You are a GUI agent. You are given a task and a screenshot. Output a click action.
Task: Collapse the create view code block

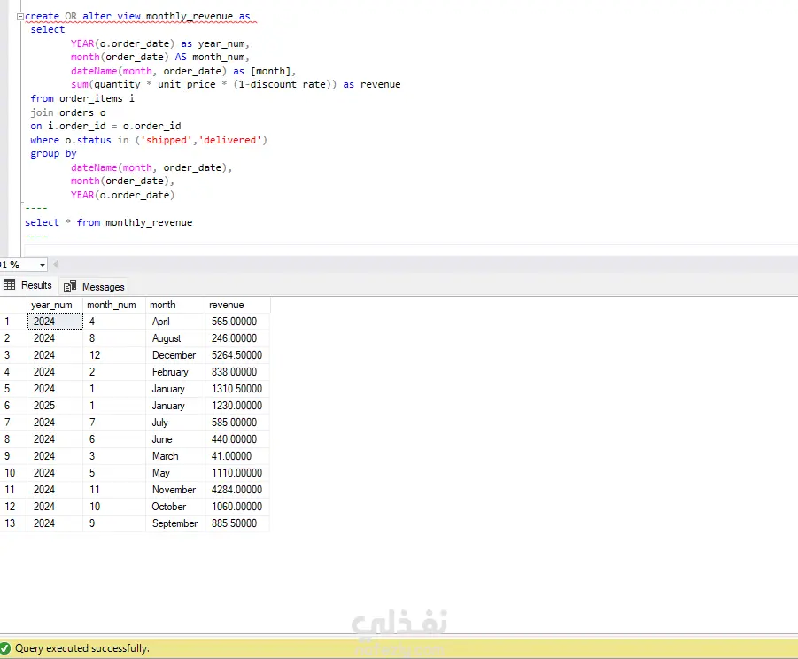[19, 17]
